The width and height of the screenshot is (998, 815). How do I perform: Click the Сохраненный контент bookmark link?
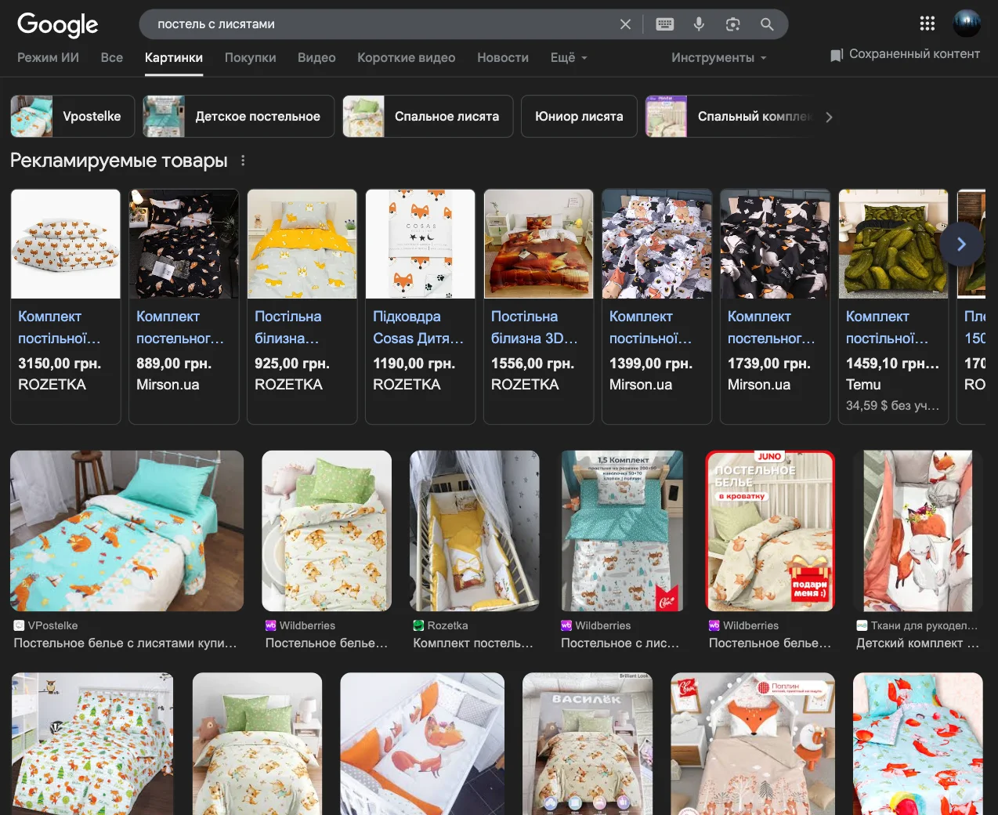[x=905, y=54]
